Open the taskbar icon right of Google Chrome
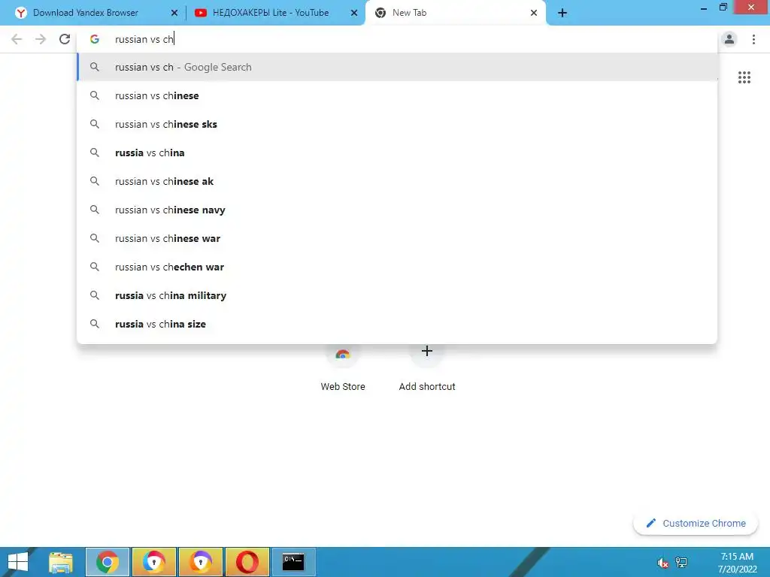The image size is (770, 577). 154,562
